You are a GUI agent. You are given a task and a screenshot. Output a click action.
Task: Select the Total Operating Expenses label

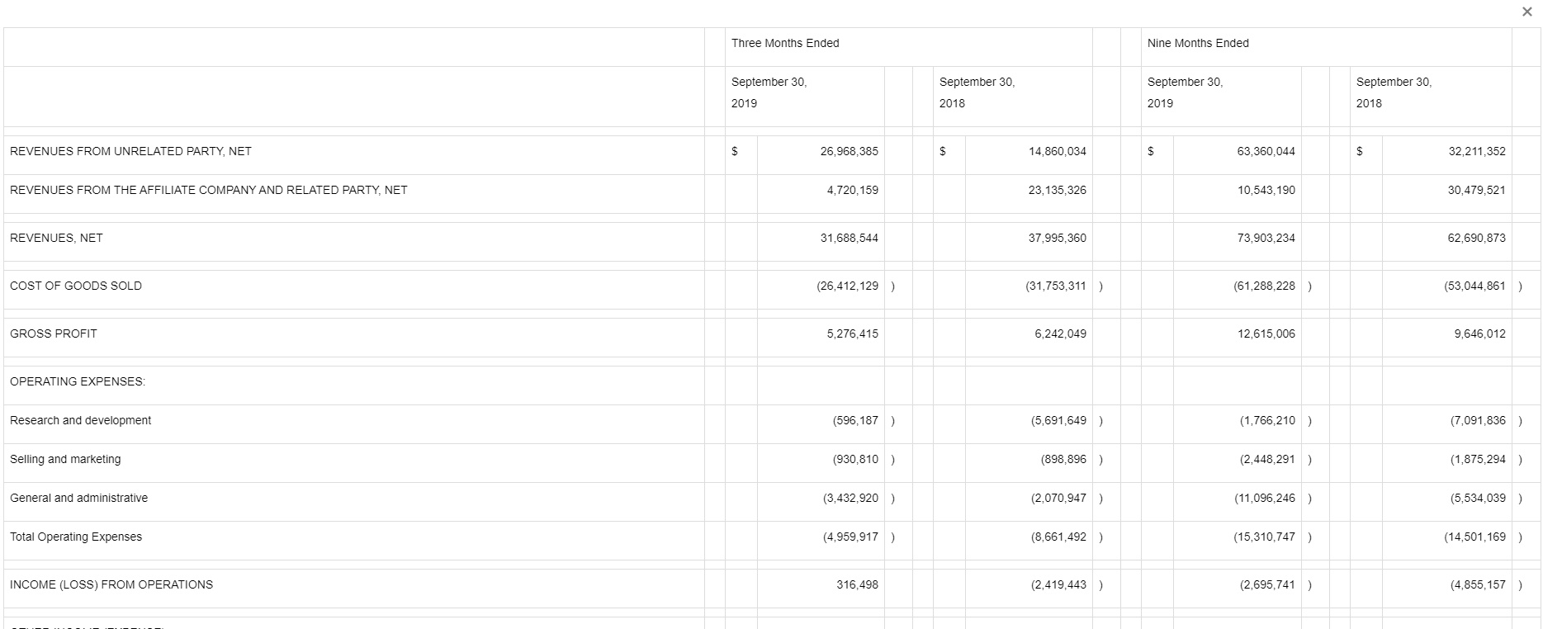tap(76, 537)
